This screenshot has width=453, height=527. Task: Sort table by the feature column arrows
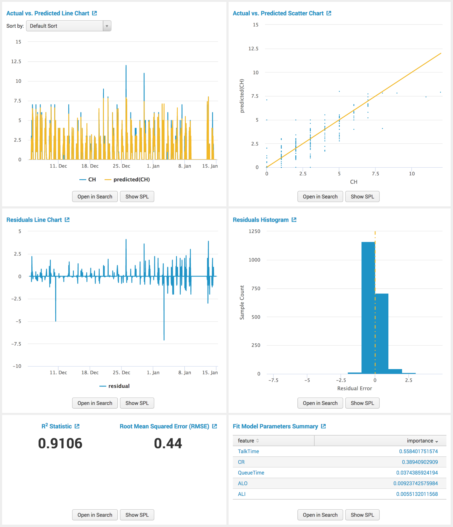coord(257,441)
